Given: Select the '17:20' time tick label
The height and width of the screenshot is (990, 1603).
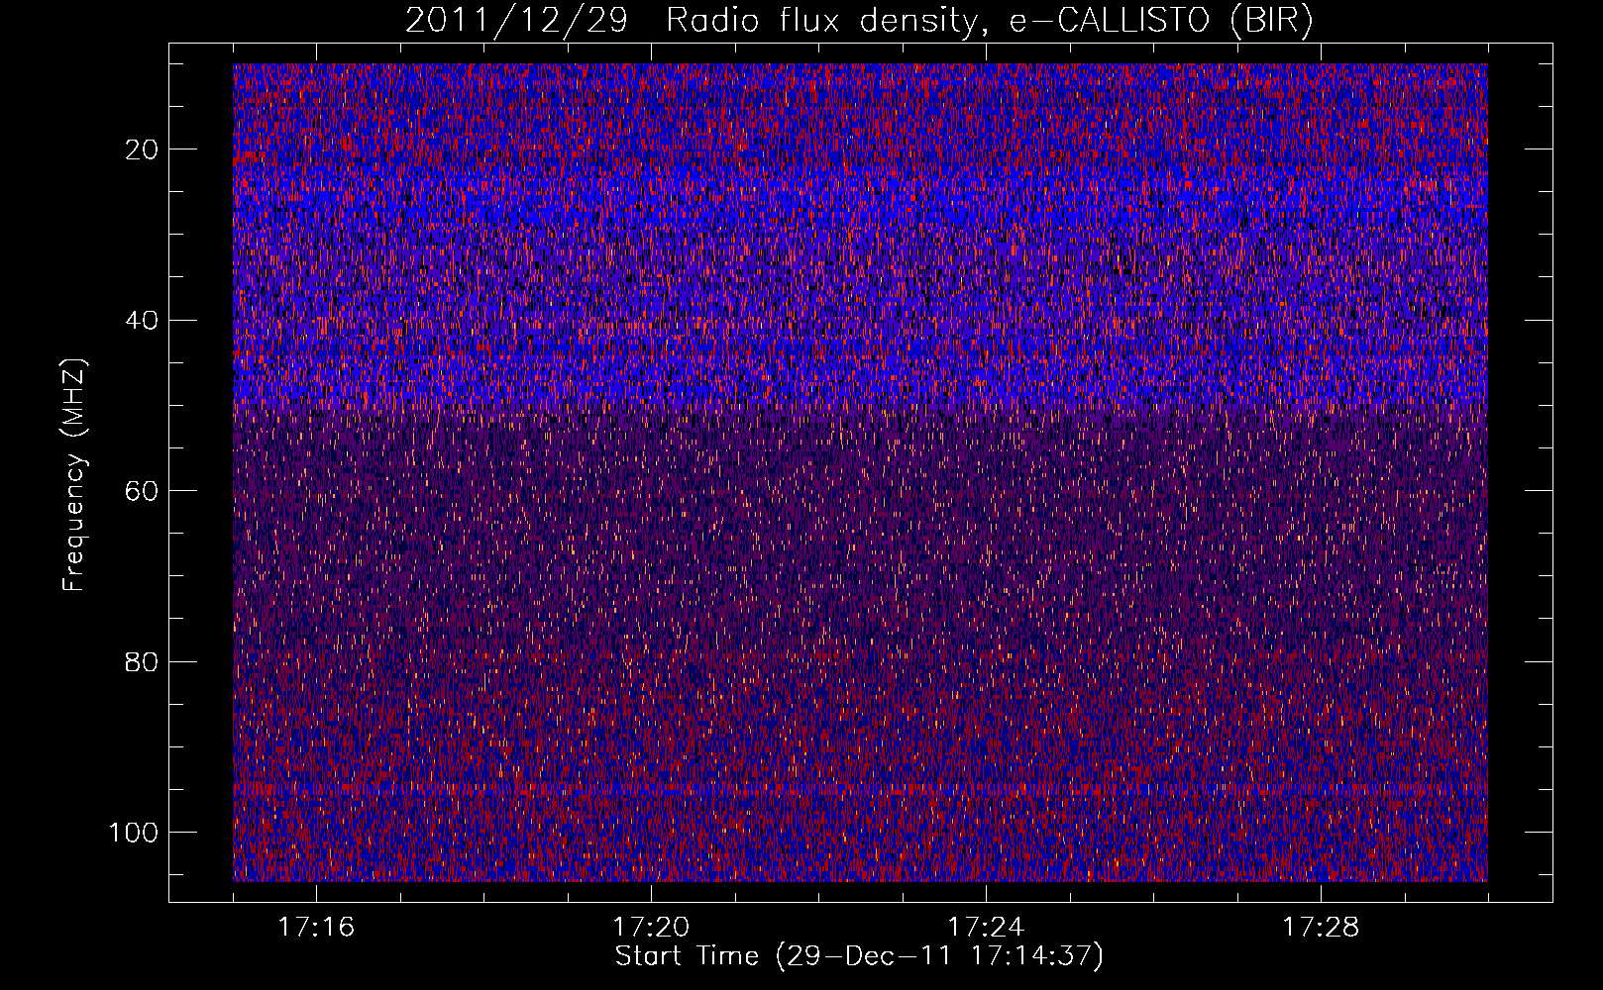Looking at the screenshot, I should 651,927.
